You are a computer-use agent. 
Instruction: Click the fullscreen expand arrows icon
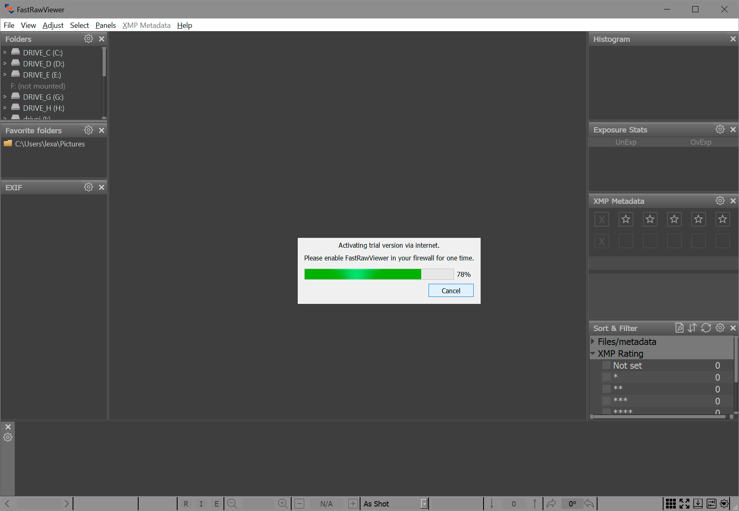[x=684, y=504]
